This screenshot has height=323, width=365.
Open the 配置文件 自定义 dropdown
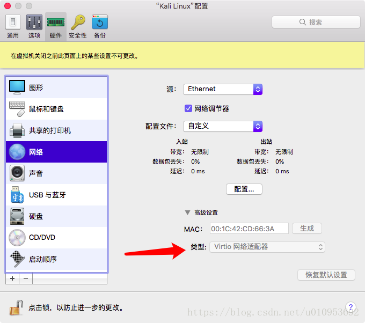[223, 126]
